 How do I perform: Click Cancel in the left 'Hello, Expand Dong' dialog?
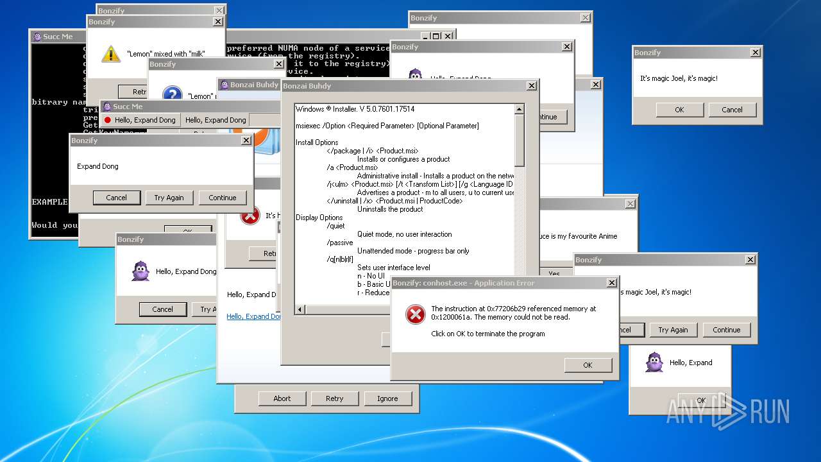pos(162,309)
